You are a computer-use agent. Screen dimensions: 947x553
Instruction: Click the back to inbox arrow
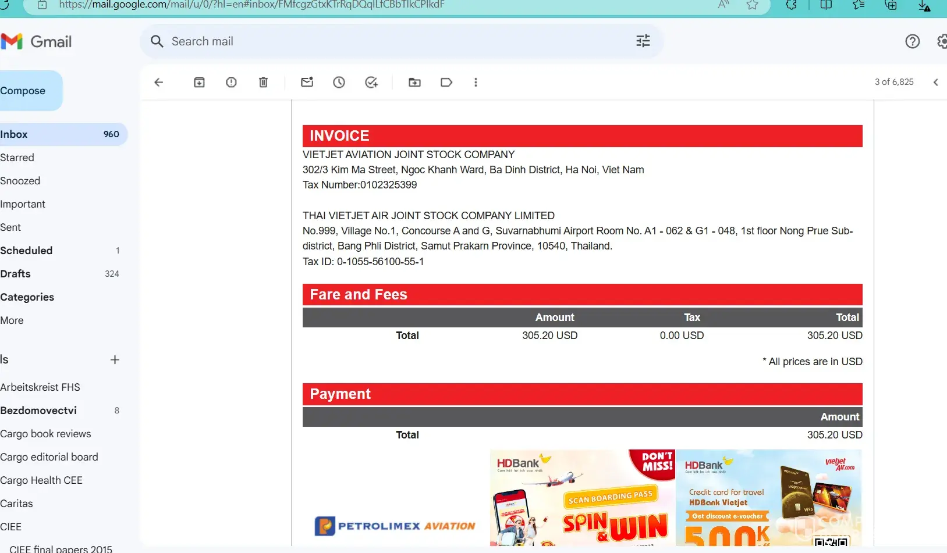pos(158,83)
